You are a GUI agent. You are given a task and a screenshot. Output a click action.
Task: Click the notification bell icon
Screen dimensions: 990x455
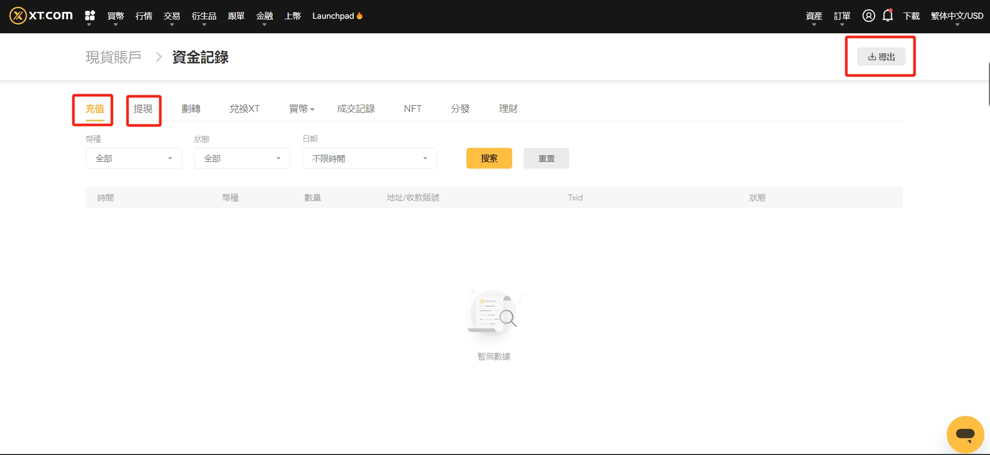pos(888,16)
